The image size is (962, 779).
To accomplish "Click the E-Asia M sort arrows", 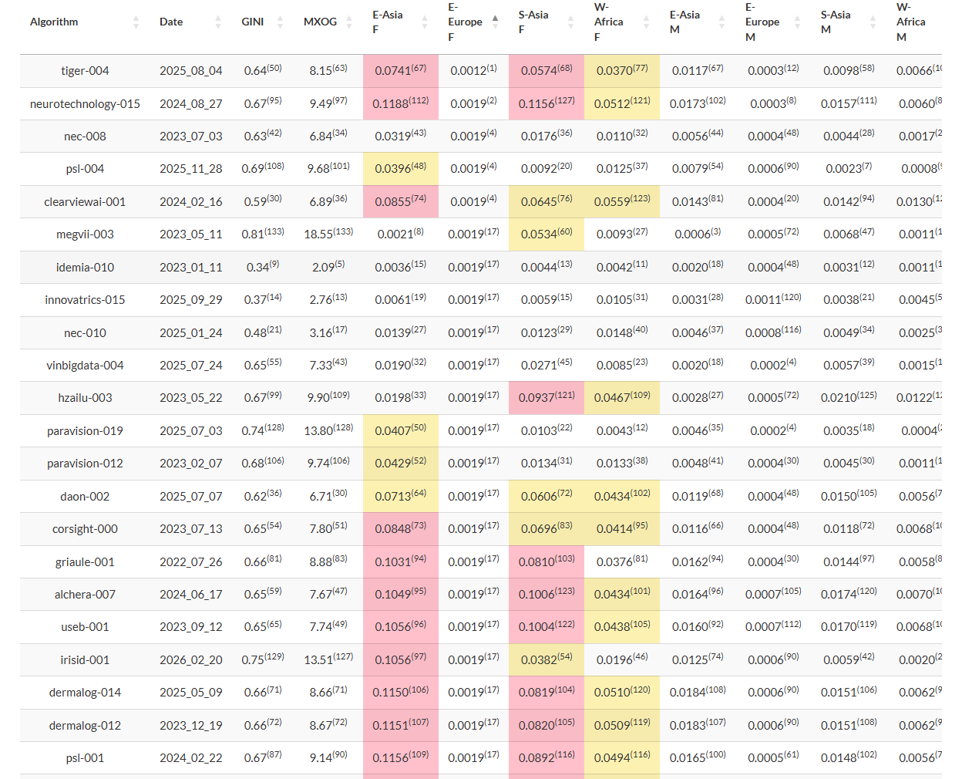I will (x=721, y=22).
